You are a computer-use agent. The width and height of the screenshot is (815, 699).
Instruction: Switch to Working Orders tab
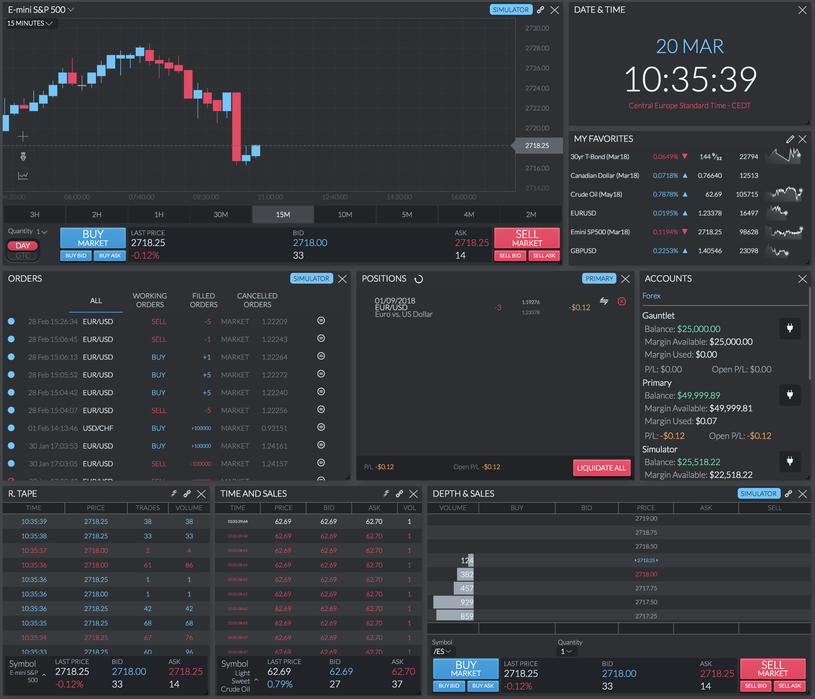149,300
